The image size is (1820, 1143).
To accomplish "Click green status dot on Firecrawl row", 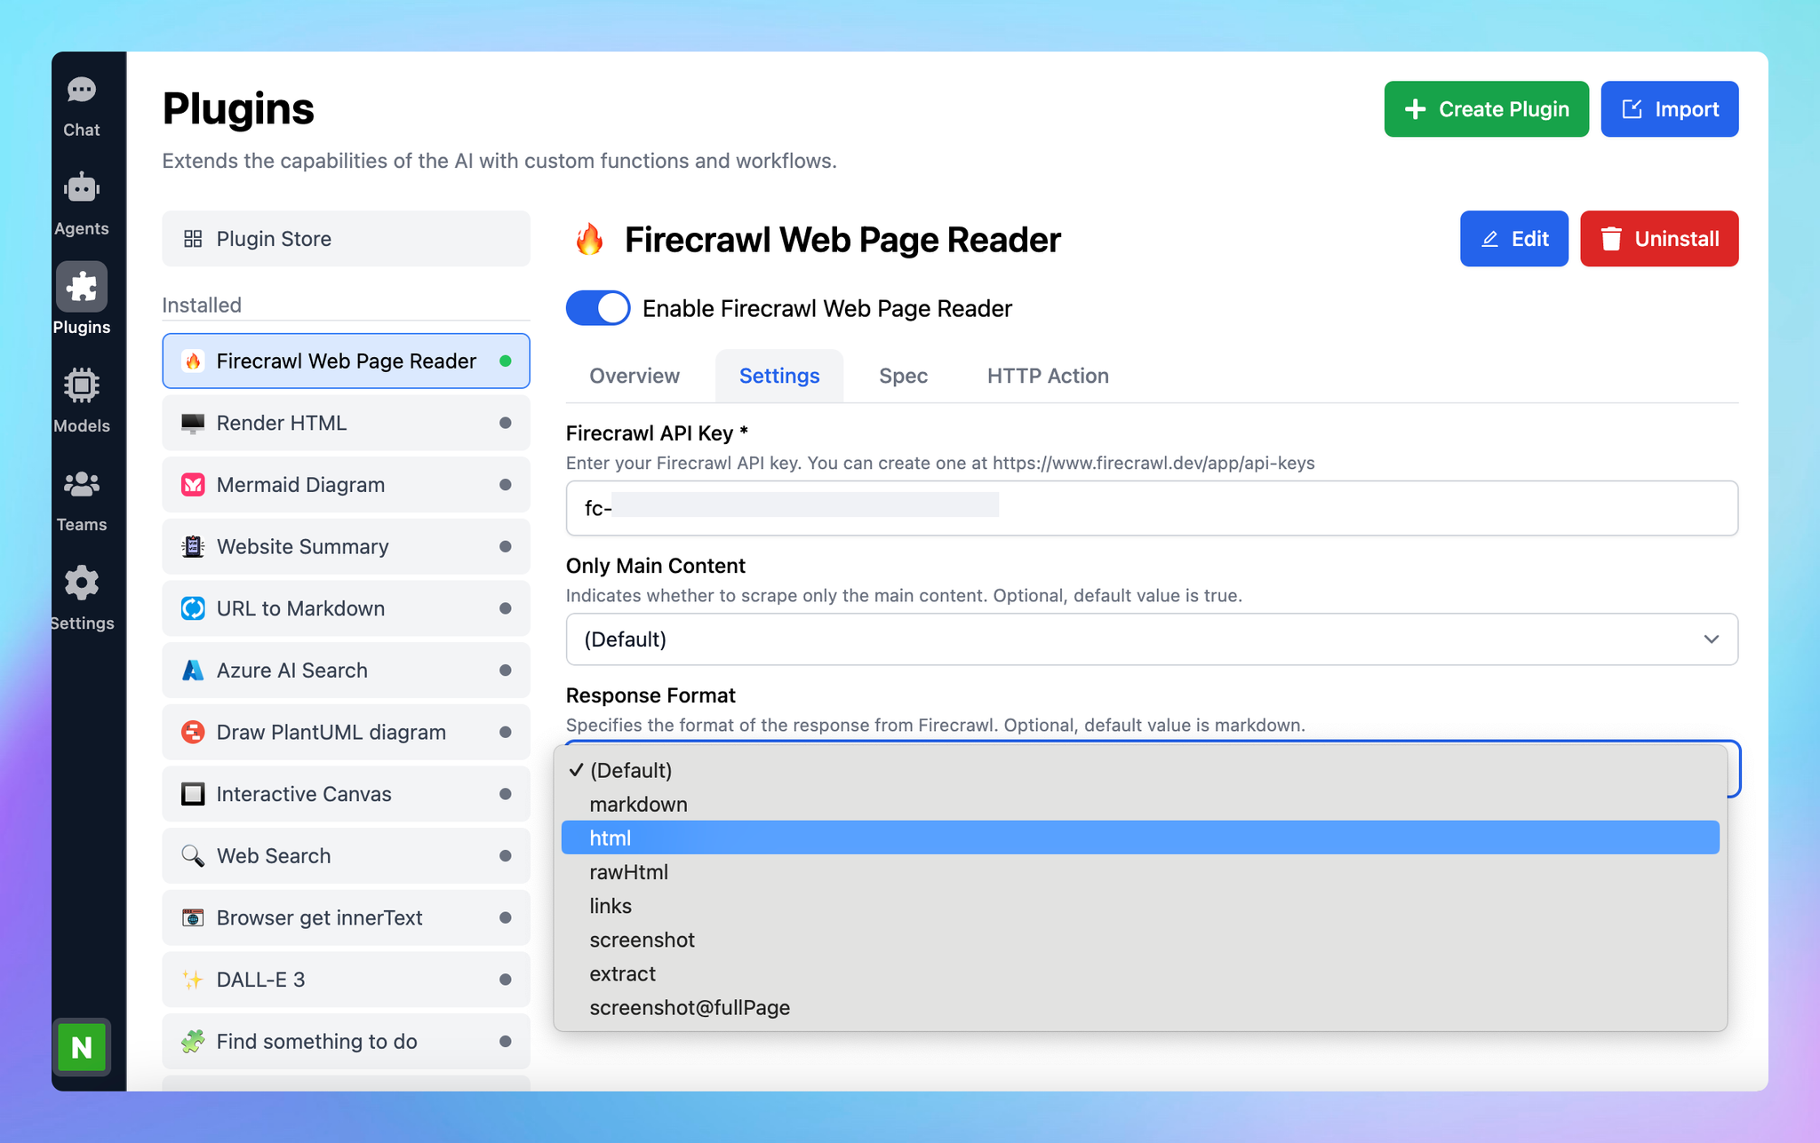I will click(x=506, y=361).
